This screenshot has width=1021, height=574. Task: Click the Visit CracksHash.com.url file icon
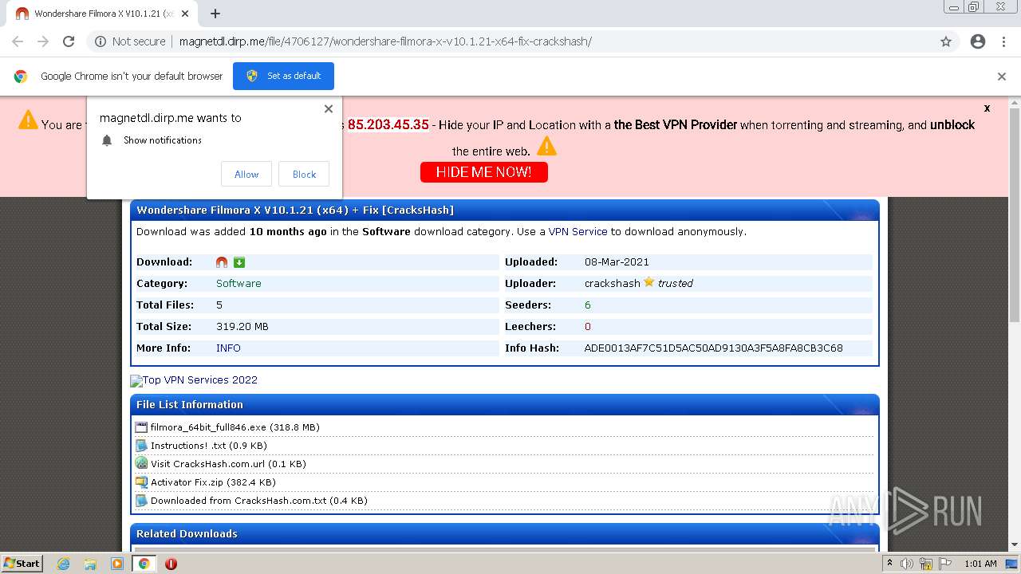click(141, 464)
